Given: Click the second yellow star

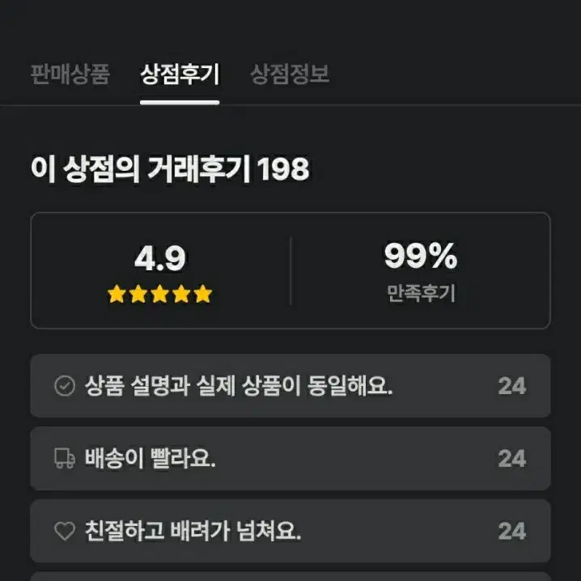Looking at the screenshot, I should [138, 295].
